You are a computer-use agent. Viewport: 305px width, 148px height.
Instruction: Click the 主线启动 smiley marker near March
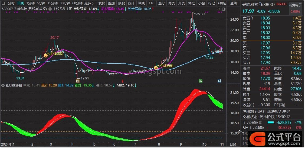[46, 55]
